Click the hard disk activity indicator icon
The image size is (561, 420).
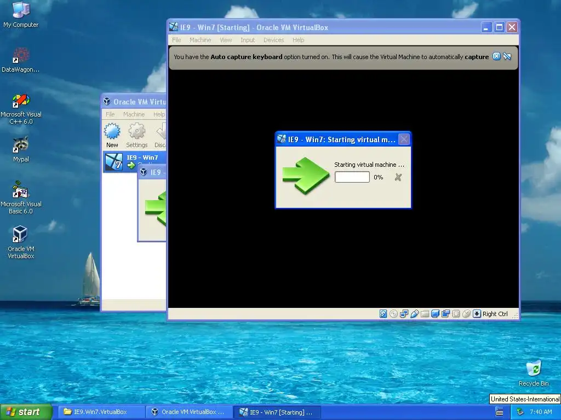383,314
